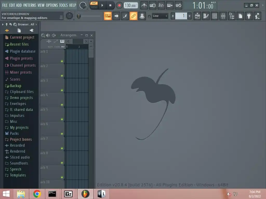Click the loop recording icon
The width and height of the screenshot is (266, 199).
point(178,5)
